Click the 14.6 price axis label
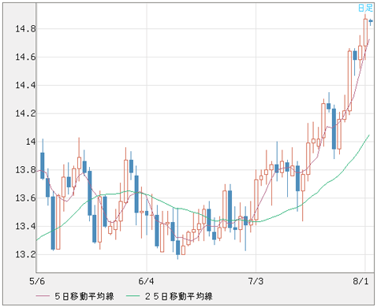The width and height of the screenshot is (377, 307). [25, 57]
